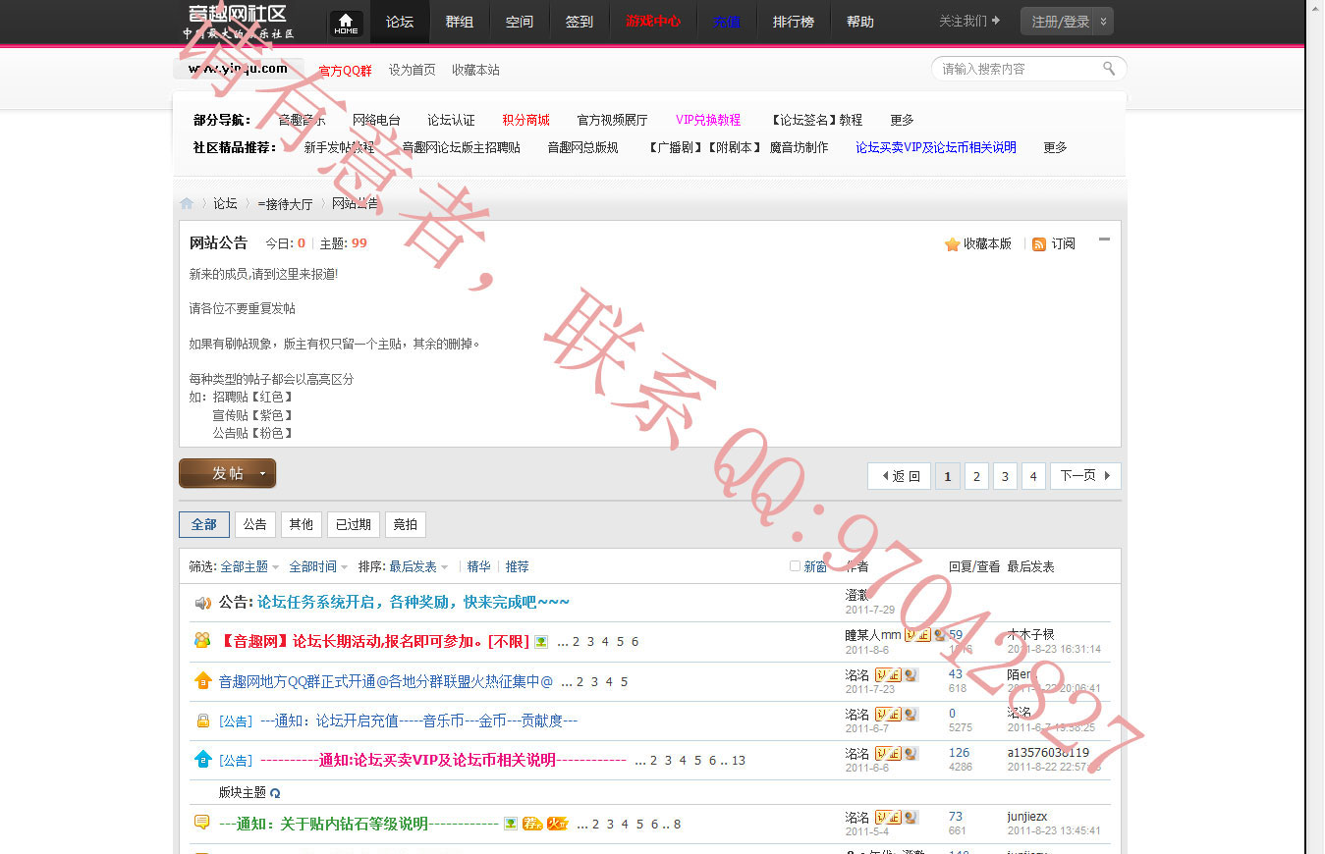Select the 已过期 thread type tab

click(x=354, y=524)
